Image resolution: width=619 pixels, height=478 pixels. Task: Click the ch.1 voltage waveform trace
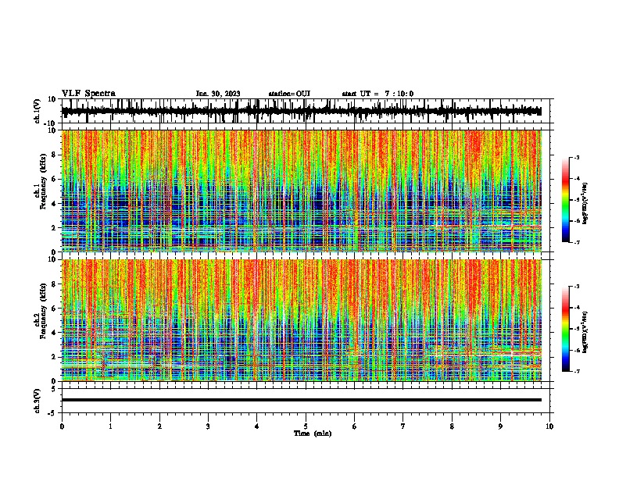[302, 111]
